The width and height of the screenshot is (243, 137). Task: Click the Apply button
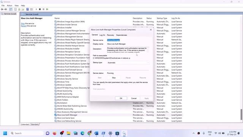tap(147, 98)
